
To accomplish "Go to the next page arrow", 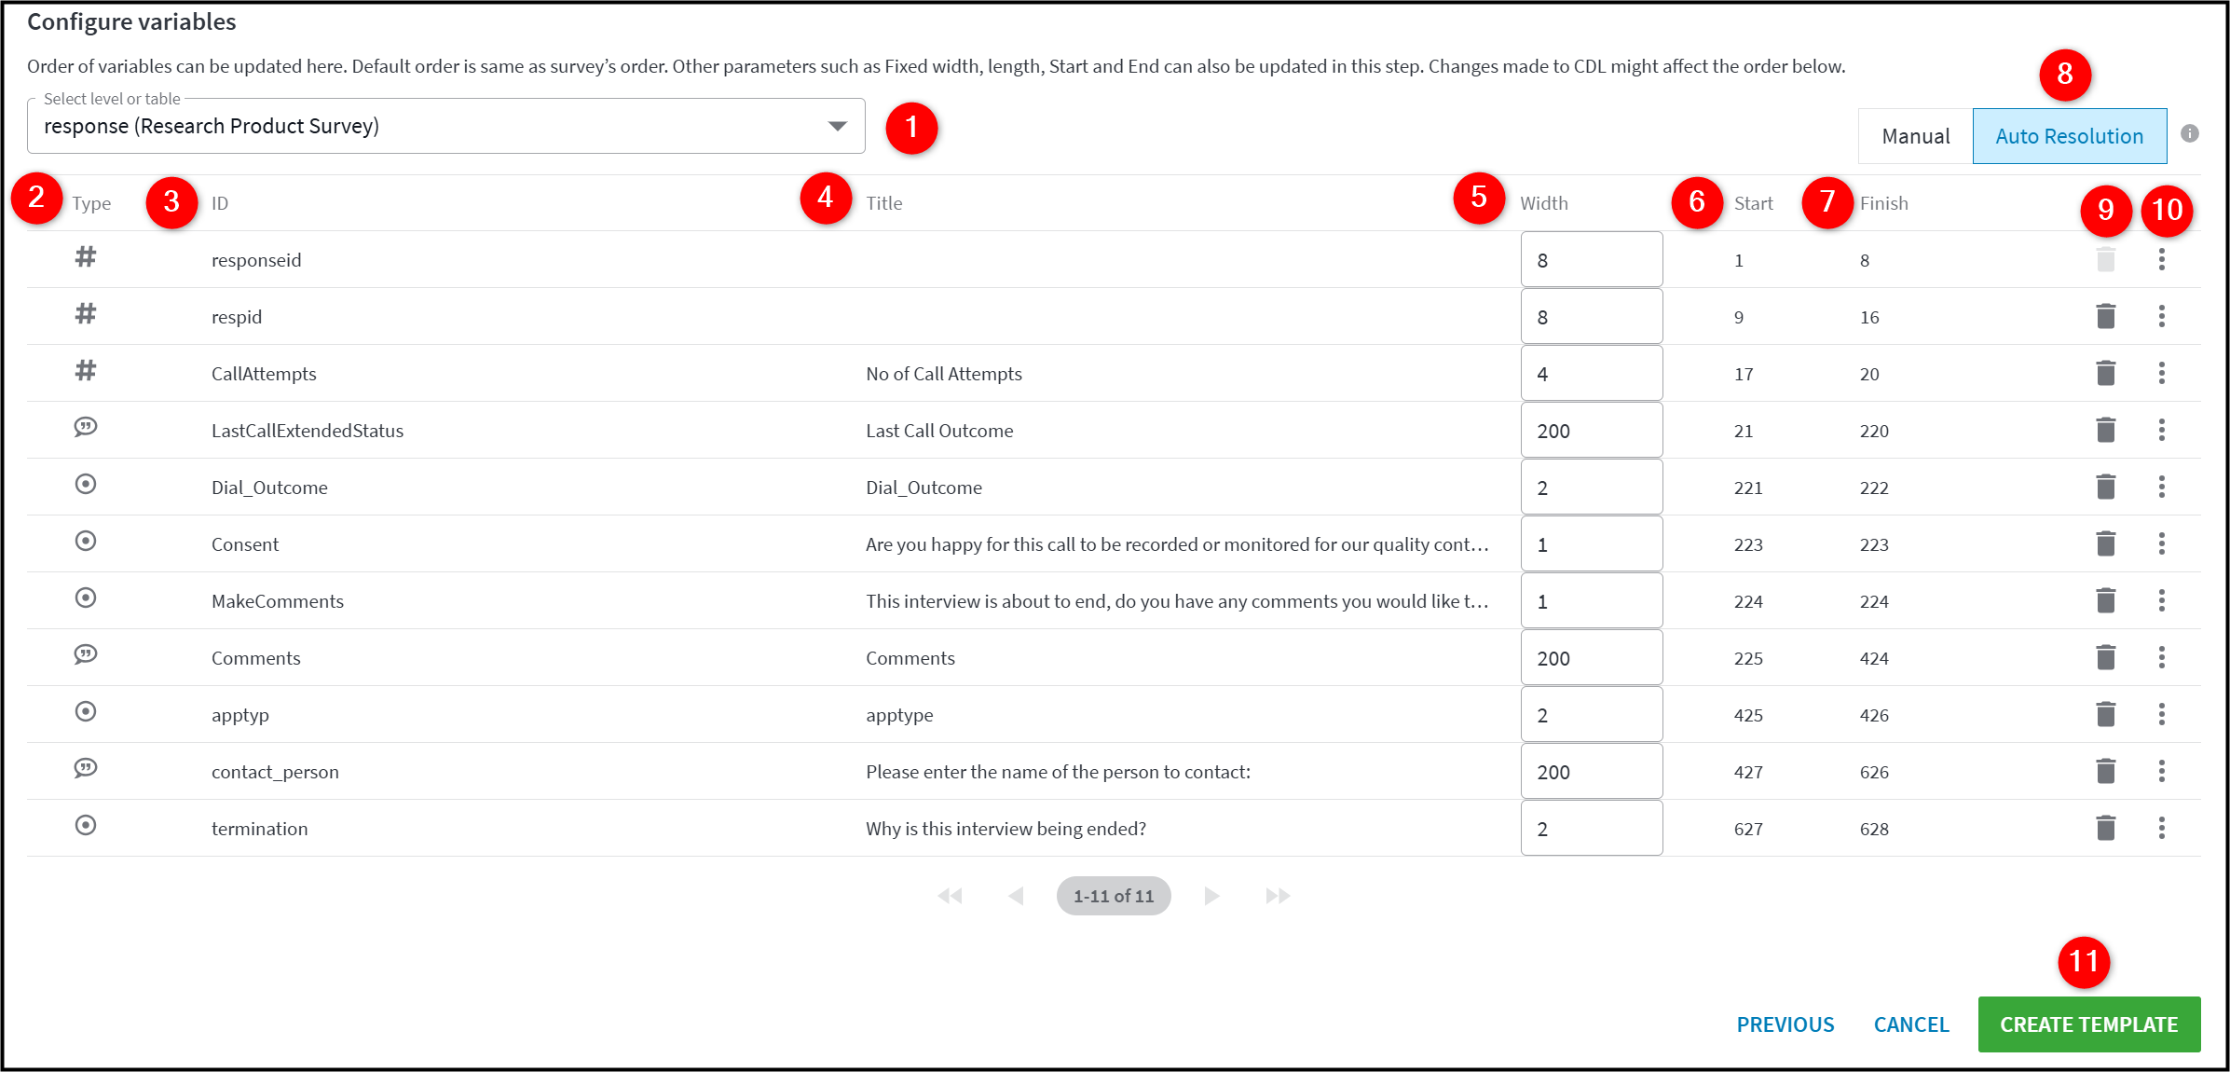I will pyautogui.click(x=1211, y=896).
